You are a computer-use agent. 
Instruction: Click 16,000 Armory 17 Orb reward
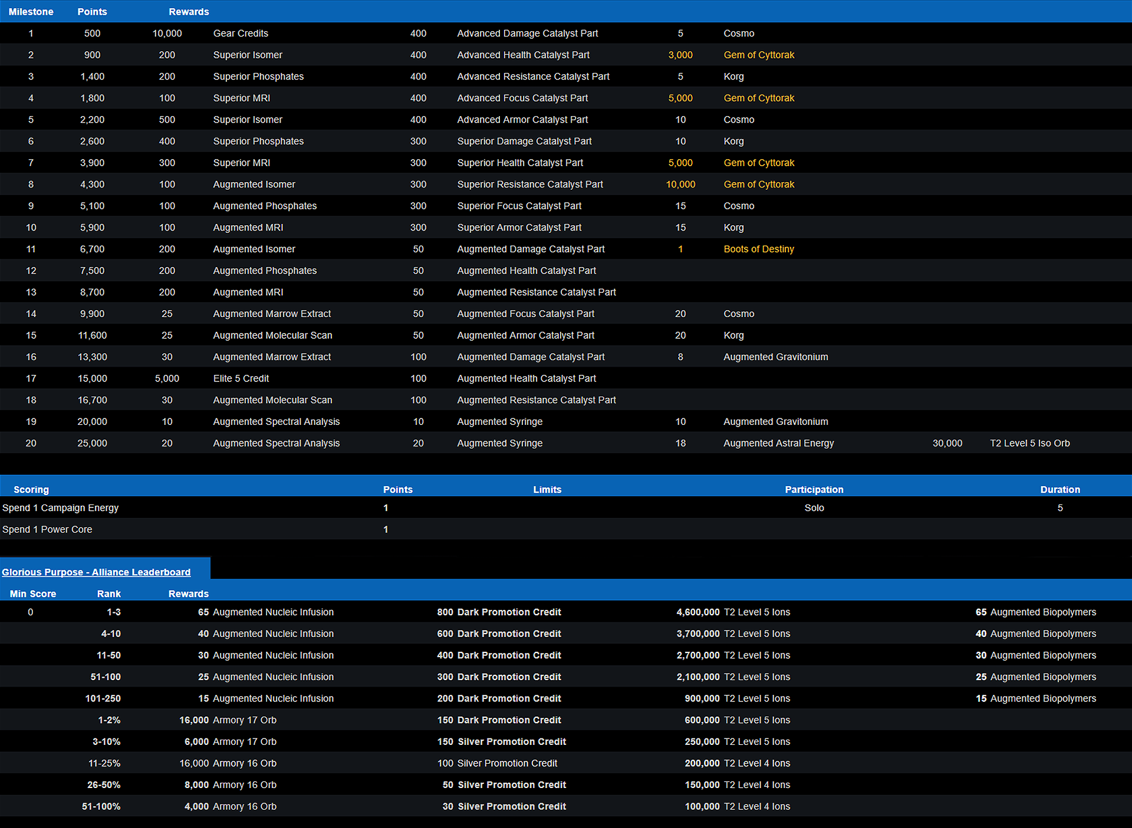tap(228, 720)
